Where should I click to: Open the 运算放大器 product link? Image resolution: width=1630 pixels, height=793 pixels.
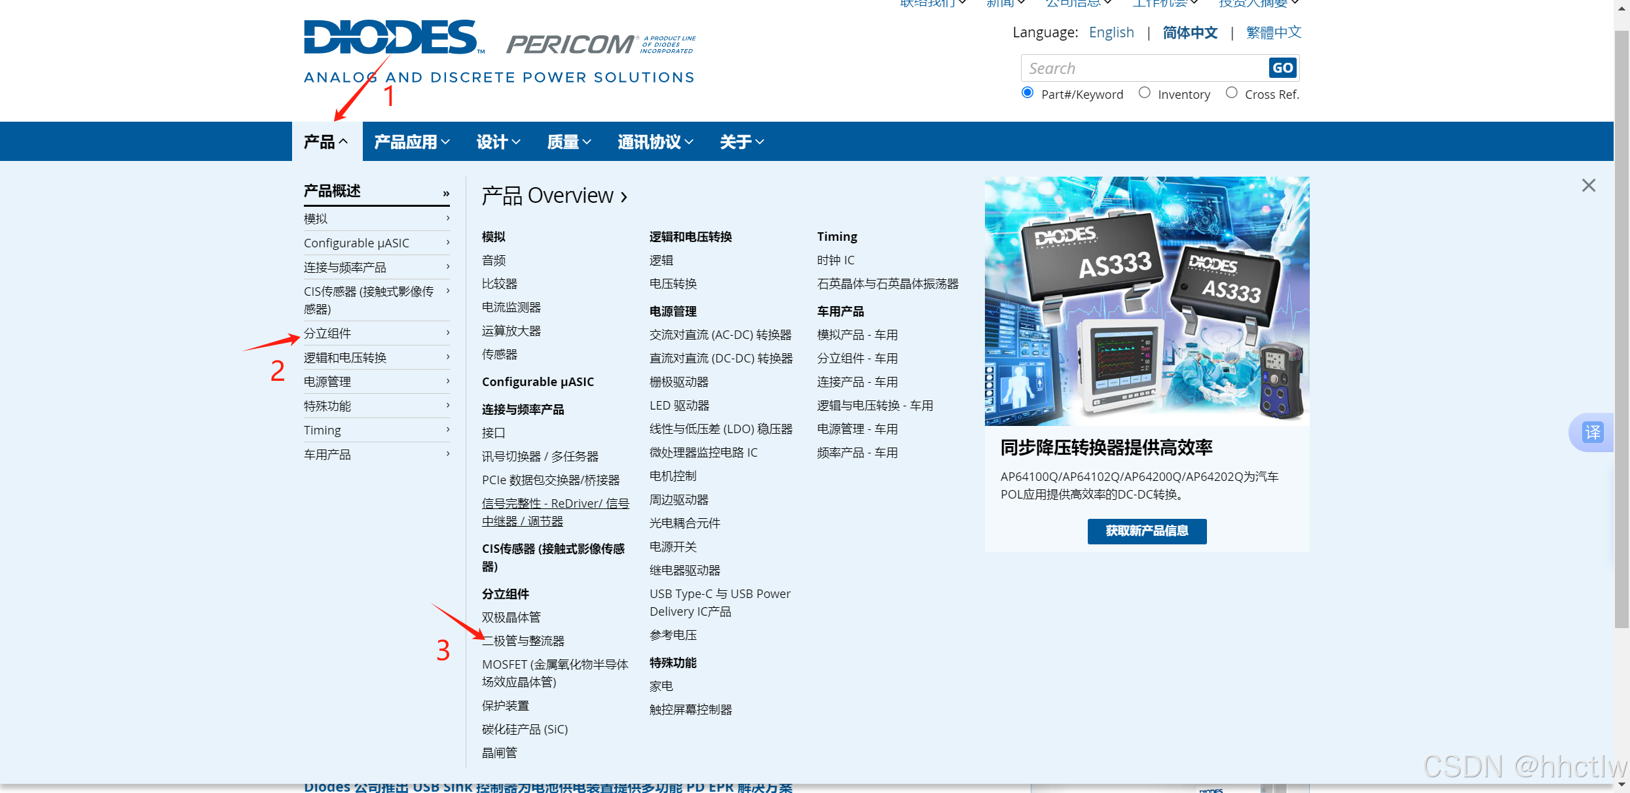point(511,331)
